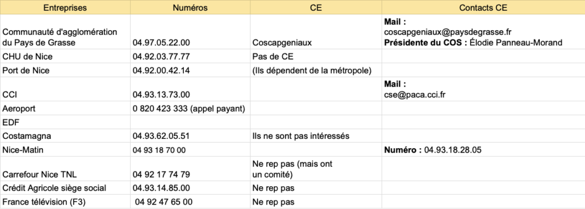Click the Crédit Agricole siège social cell
Image resolution: width=585 pixels, height=209 pixels.
pos(65,188)
